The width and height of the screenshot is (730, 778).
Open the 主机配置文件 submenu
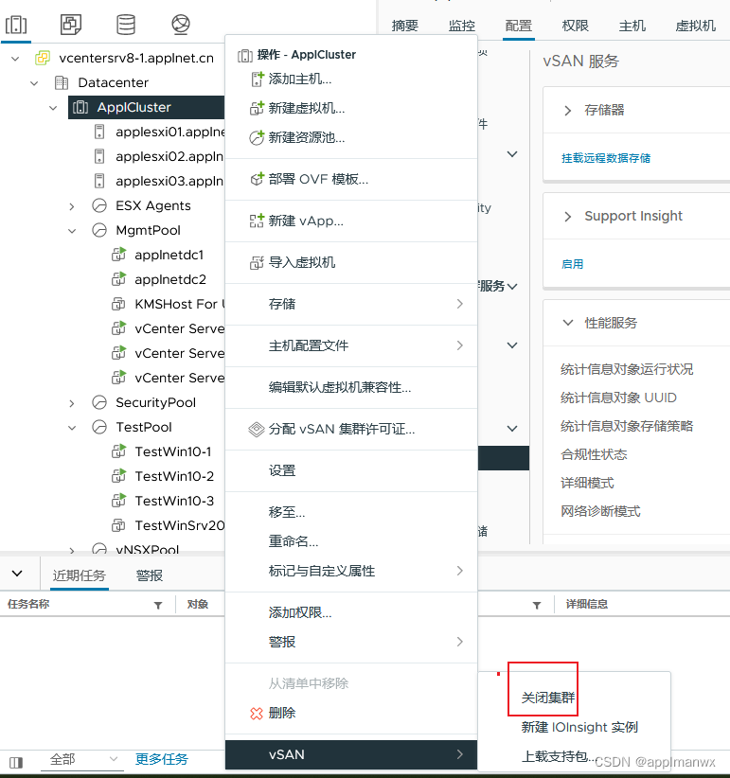click(351, 345)
